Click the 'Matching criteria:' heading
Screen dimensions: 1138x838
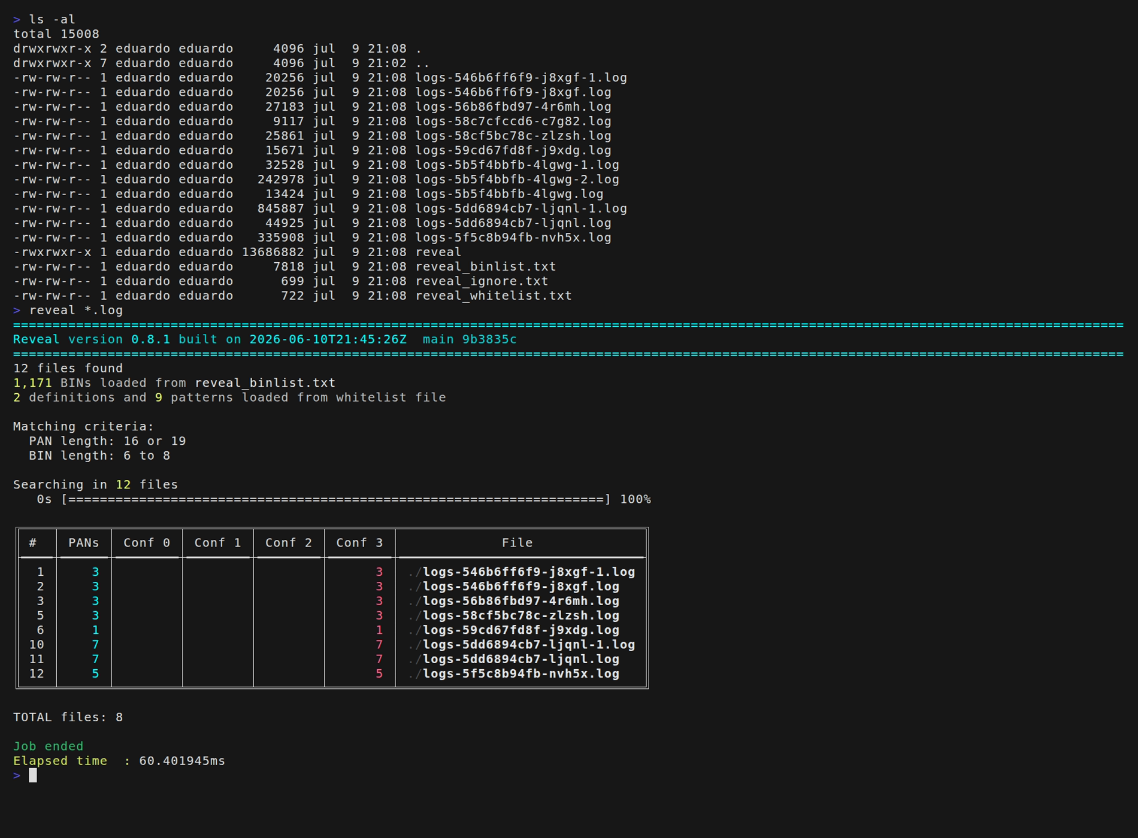(84, 426)
